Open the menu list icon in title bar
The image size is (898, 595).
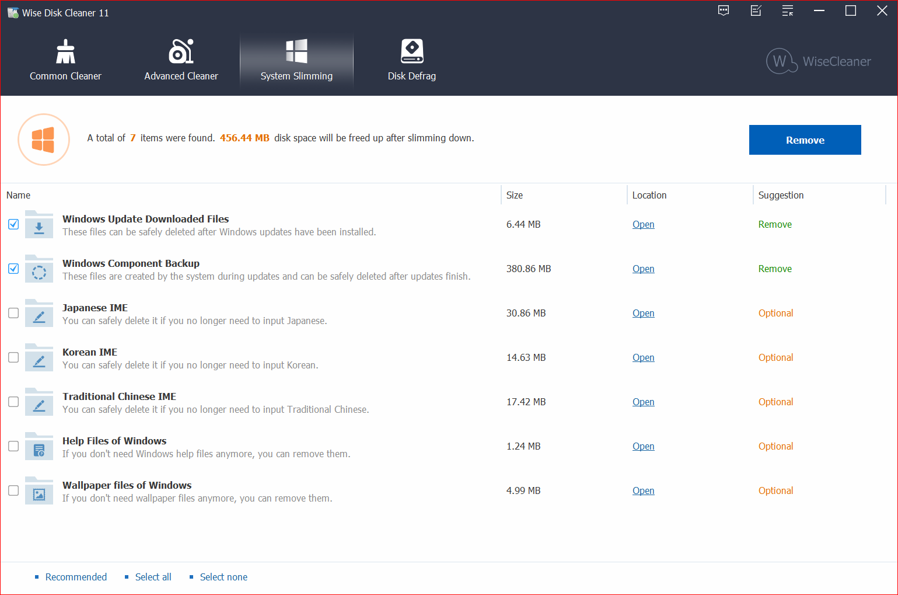pyautogui.click(x=788, y=11)
